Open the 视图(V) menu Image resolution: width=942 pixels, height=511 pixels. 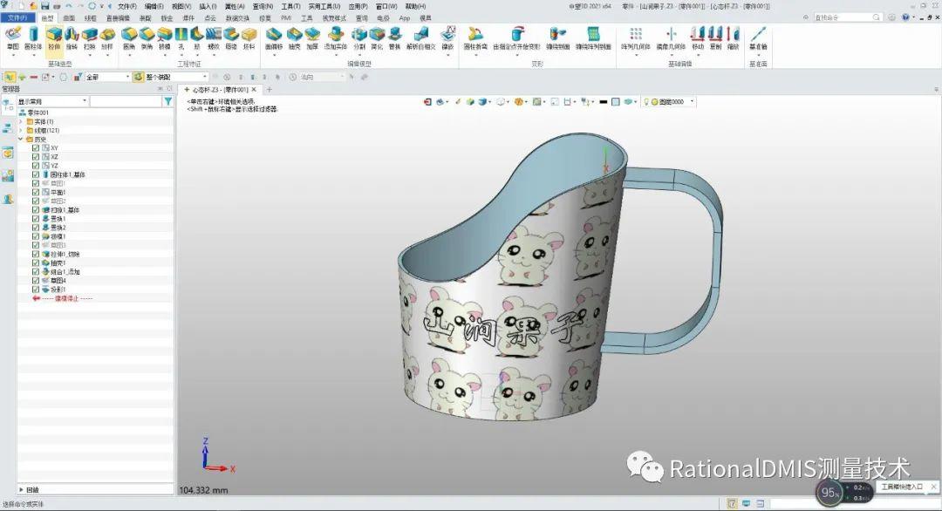click(x=181, y=7)
